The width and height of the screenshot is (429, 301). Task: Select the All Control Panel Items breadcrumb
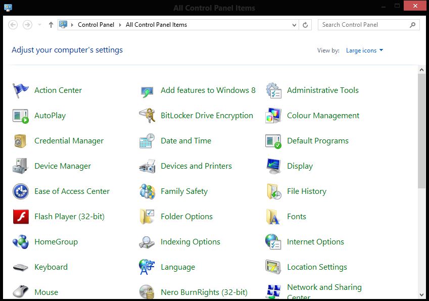156,25
